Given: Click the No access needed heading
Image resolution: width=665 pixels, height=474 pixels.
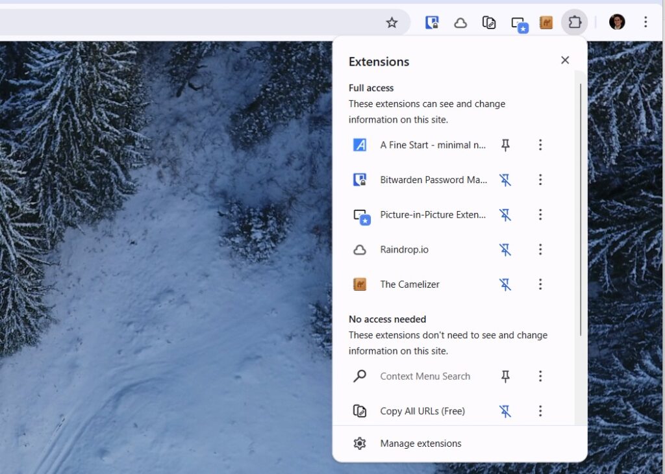Looking at the screenshot, I should pos(387,319).
